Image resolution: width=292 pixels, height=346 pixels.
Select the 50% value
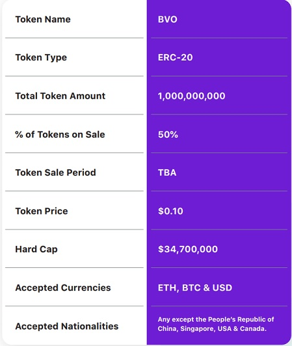pyautogui.click(x=168, y=135)
